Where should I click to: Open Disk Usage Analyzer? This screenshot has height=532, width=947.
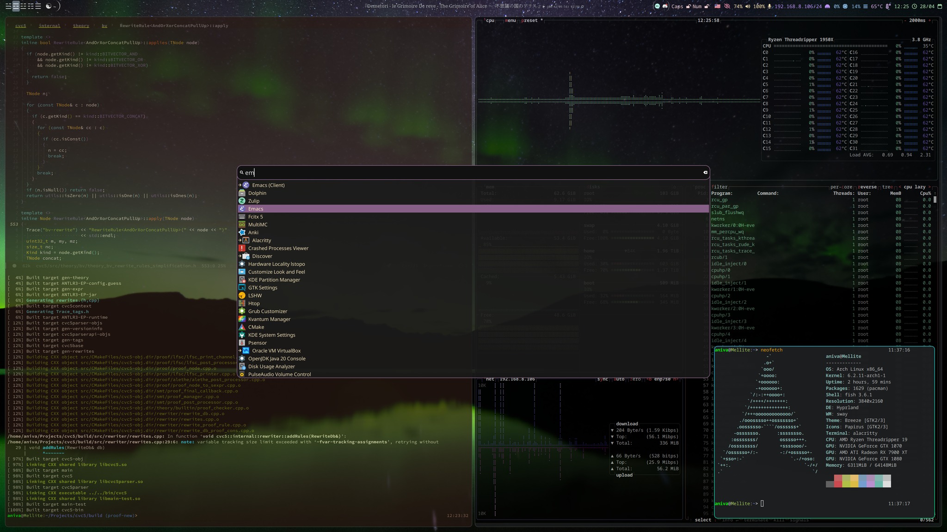pos(473,366)
